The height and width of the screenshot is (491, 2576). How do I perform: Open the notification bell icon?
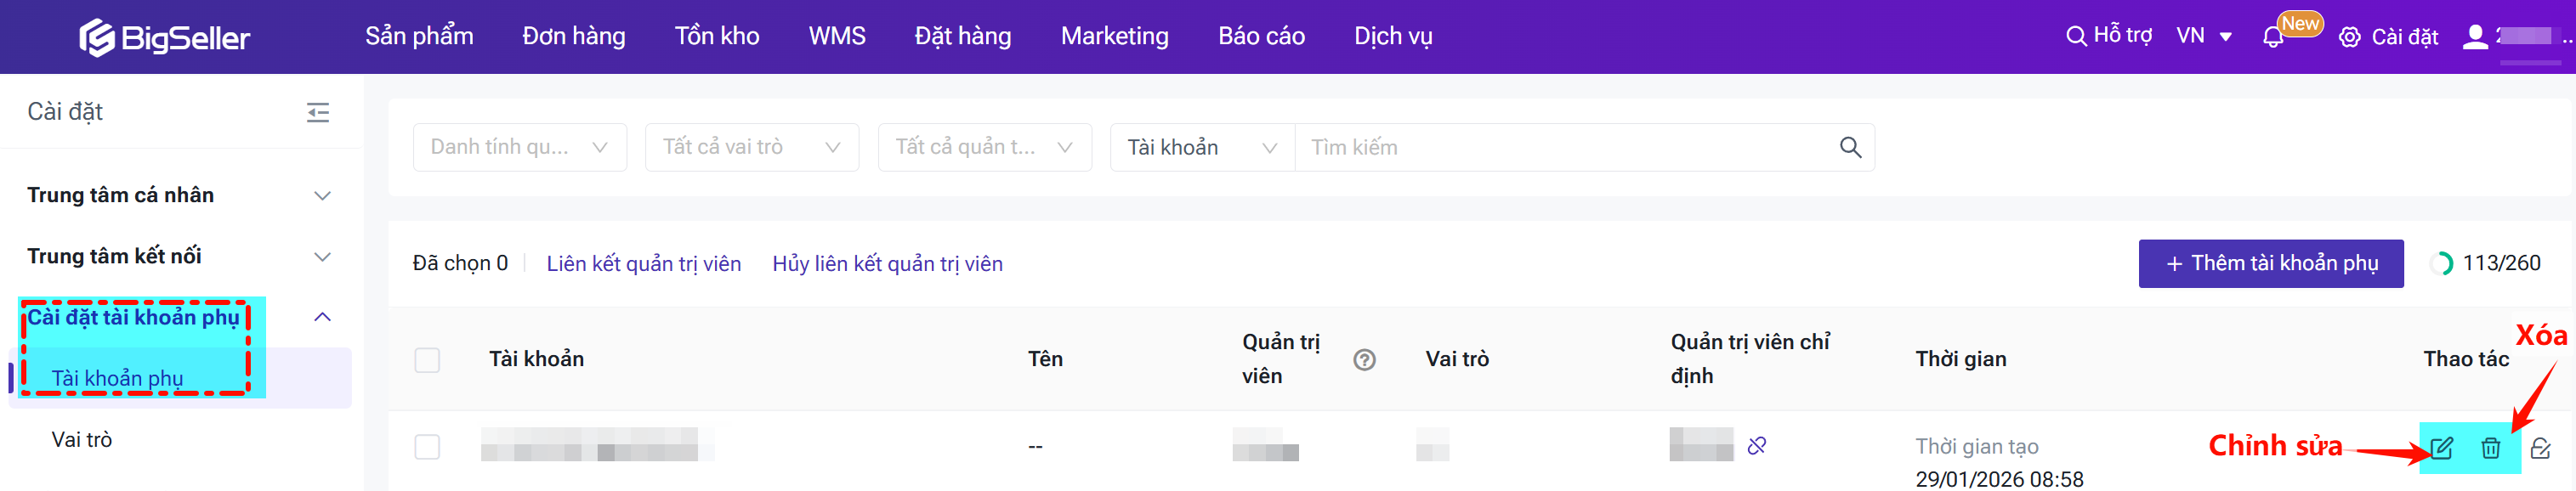2272,38
